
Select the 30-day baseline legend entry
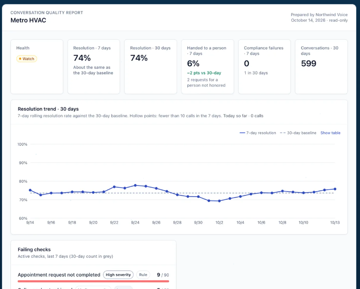pyautogui.click(x=298, y=133)
